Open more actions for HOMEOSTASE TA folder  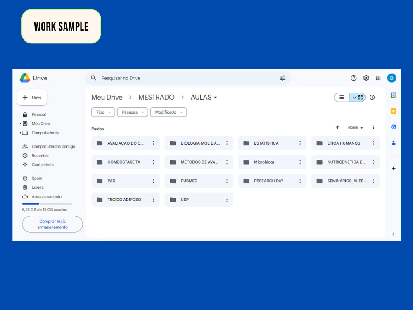pyautogui.click(x=153, y=162)
